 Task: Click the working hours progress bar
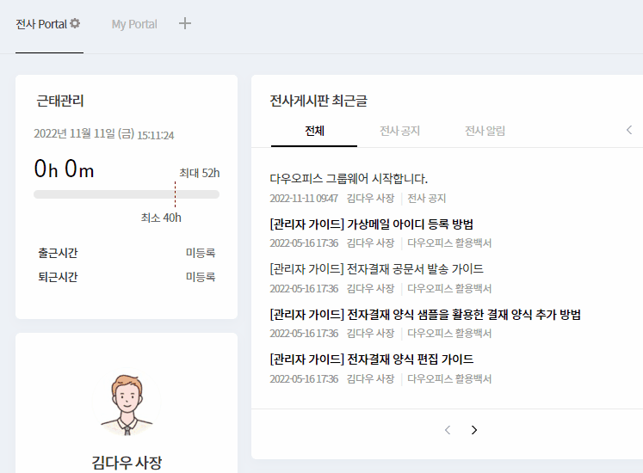tap(127, 194)
